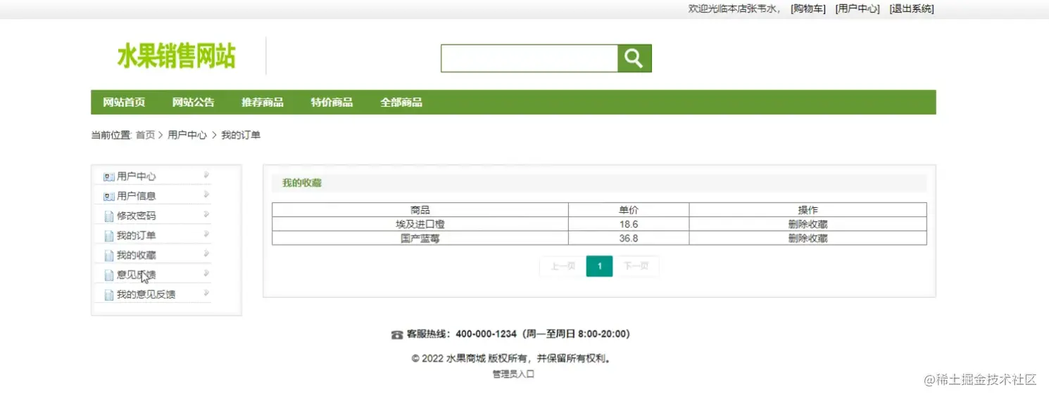
Task: Click 删除收藏 for 埃及进口橙
Action: point(808,225)
